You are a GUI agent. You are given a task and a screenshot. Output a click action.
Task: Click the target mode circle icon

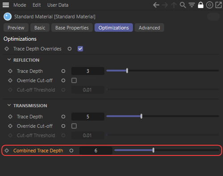point(210,5)
